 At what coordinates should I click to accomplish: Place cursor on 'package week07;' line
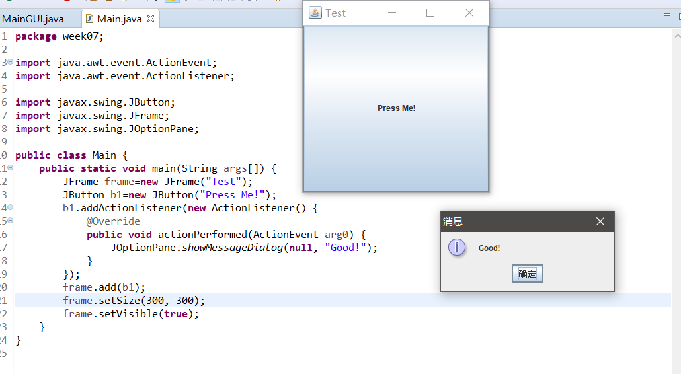coord(60,36)
